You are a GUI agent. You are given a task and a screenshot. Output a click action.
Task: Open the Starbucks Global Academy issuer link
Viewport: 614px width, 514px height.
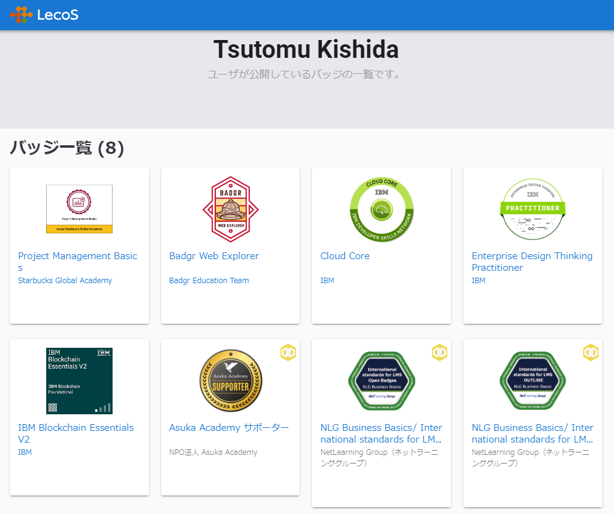click(65, 281)
